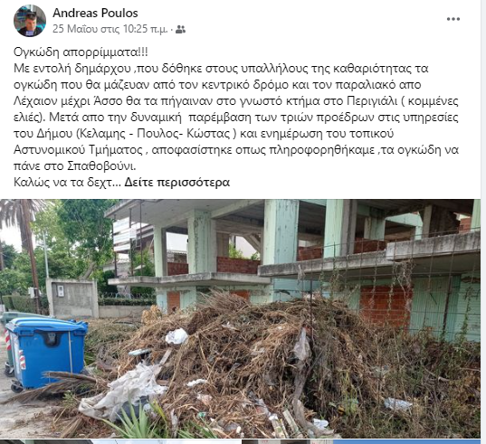This screenshot has width=486, height=444.
Task: Click the truncated text Καλώς να τα δεχτ...
Action: pyautogui.click(x=62, y=183)
